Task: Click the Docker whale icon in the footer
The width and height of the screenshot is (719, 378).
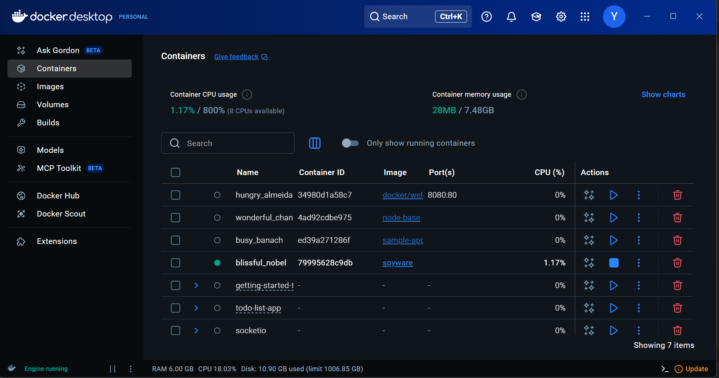Action: [x=12, y=368]
